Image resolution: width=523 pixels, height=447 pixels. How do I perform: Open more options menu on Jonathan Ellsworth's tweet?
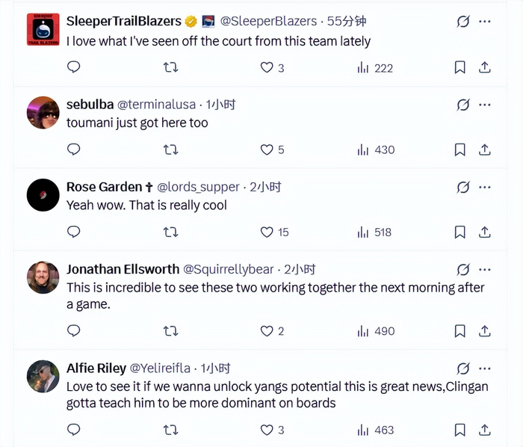click(x=485, y=269)
